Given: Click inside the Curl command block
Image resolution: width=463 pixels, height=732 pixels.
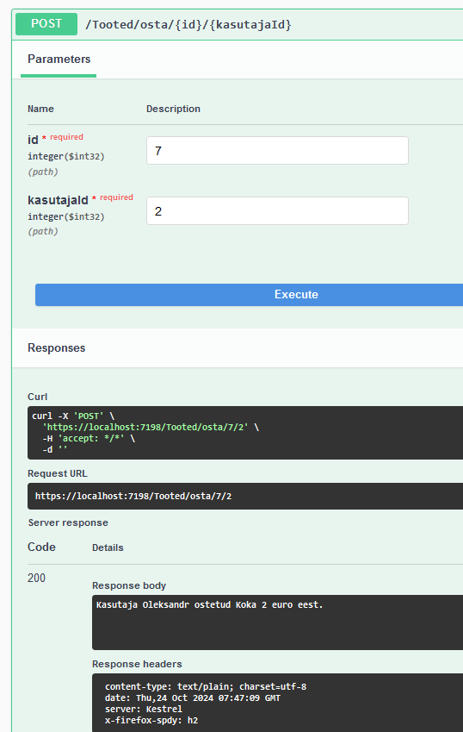Looking at the screenshot, I should 245,433.
